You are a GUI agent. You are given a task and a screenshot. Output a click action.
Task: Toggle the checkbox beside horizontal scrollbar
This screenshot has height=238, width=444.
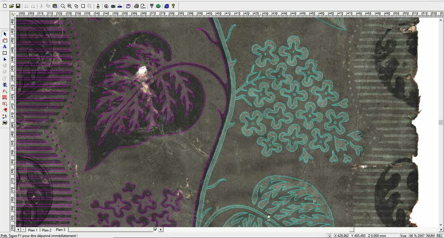156,230
